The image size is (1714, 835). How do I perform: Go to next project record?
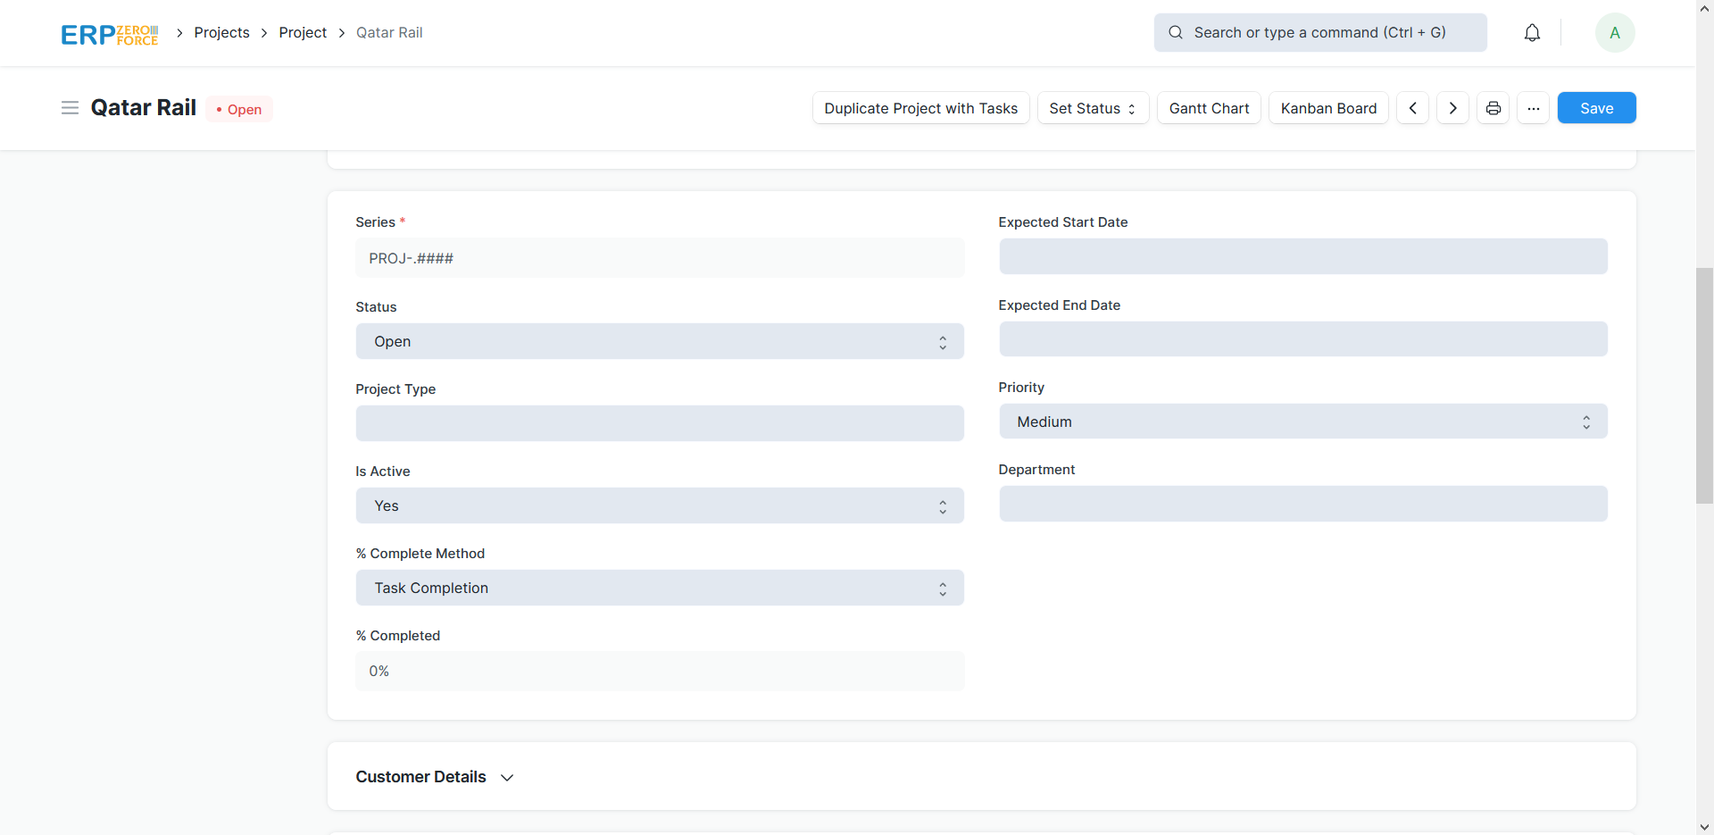1452,108
